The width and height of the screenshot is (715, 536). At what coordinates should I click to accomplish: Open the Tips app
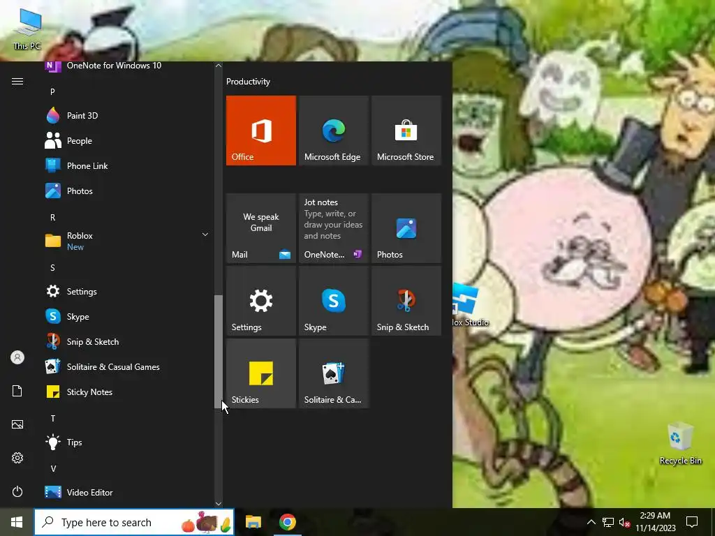(126, 442)
